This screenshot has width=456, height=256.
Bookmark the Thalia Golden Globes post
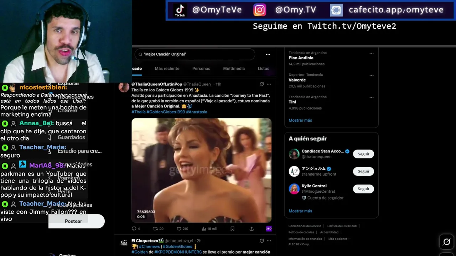click(232, 229)
